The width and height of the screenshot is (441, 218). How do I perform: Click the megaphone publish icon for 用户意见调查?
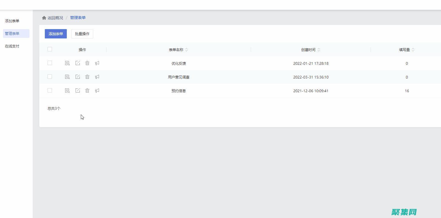click(x=97, y=77)
